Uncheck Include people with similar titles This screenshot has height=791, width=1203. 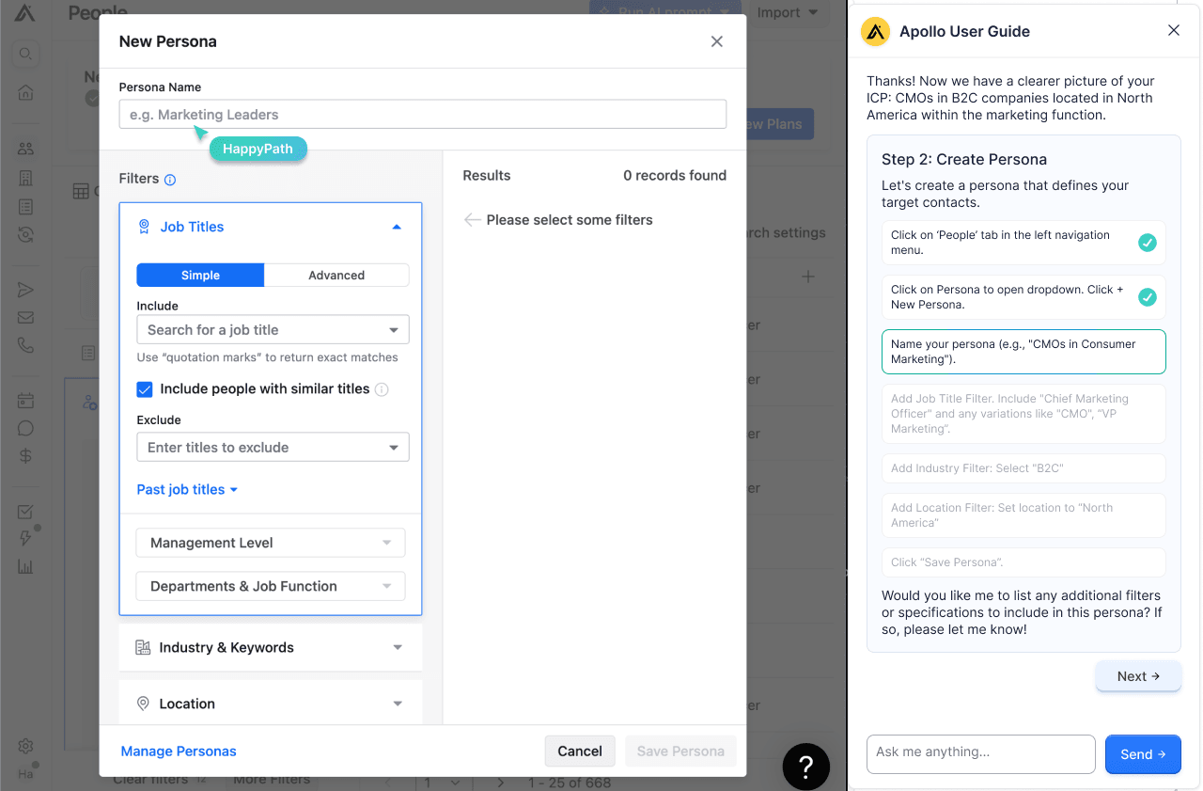coord(145,389)
